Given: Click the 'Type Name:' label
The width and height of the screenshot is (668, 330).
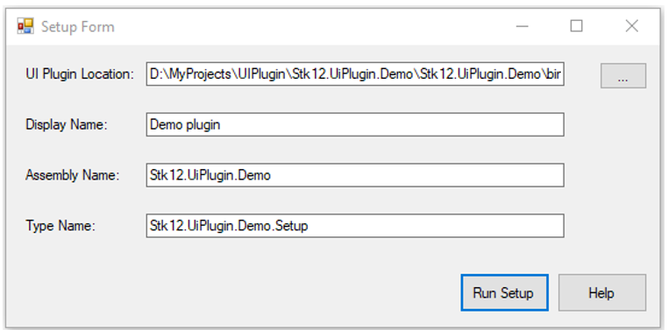Looking at the screenshot, I should [x=60, y=225].
